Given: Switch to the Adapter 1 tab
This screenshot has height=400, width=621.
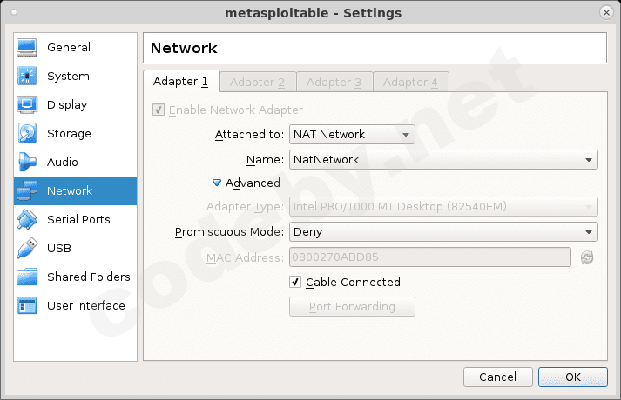Looking at the screenshot, I should 180,82.
